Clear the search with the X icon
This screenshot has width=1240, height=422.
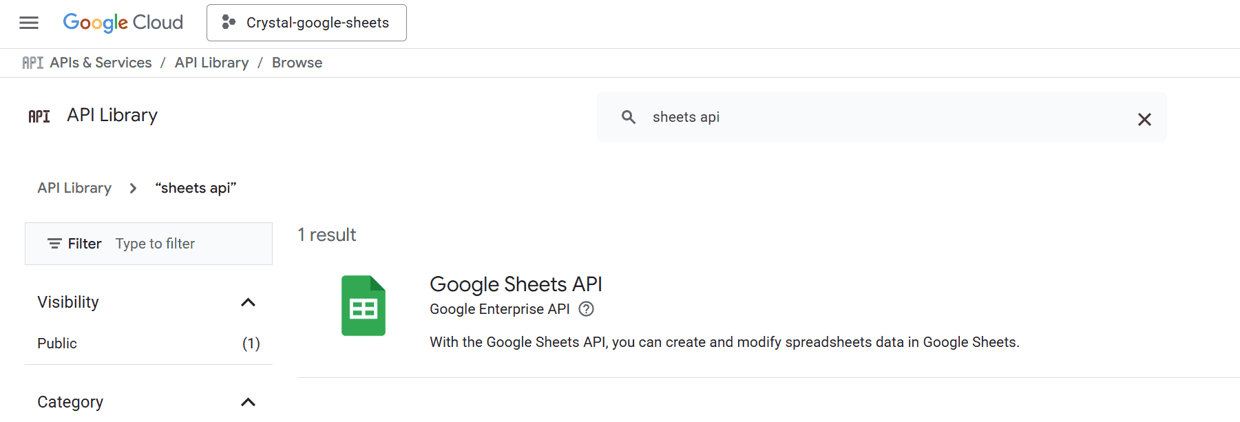1144,119
